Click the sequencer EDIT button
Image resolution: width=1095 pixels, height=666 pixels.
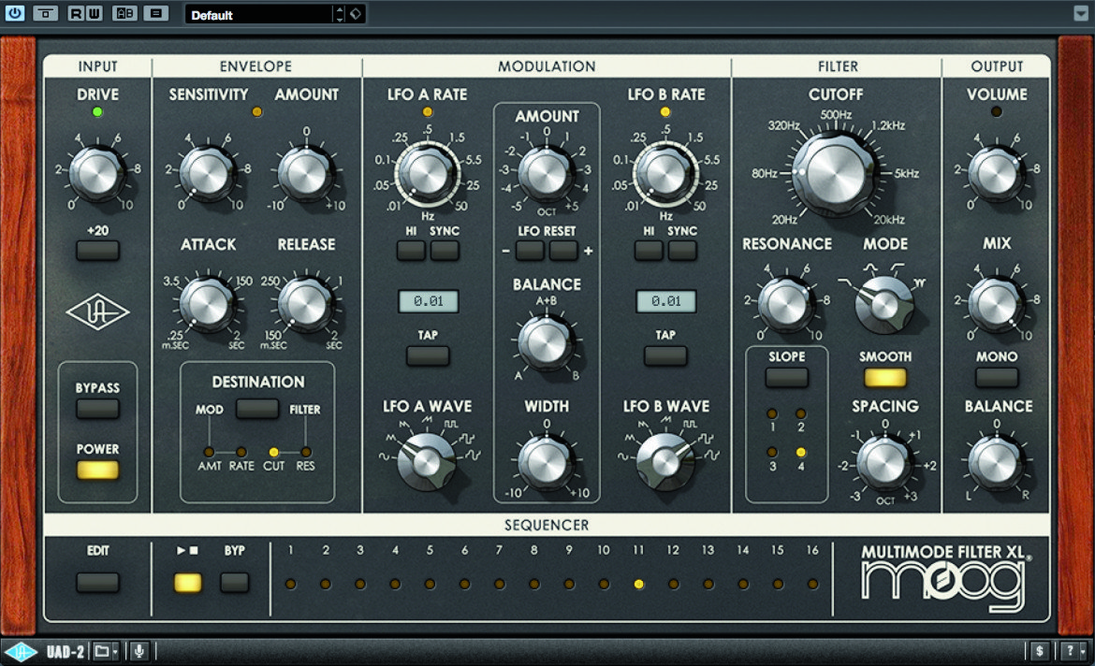[x=97, y=582]
